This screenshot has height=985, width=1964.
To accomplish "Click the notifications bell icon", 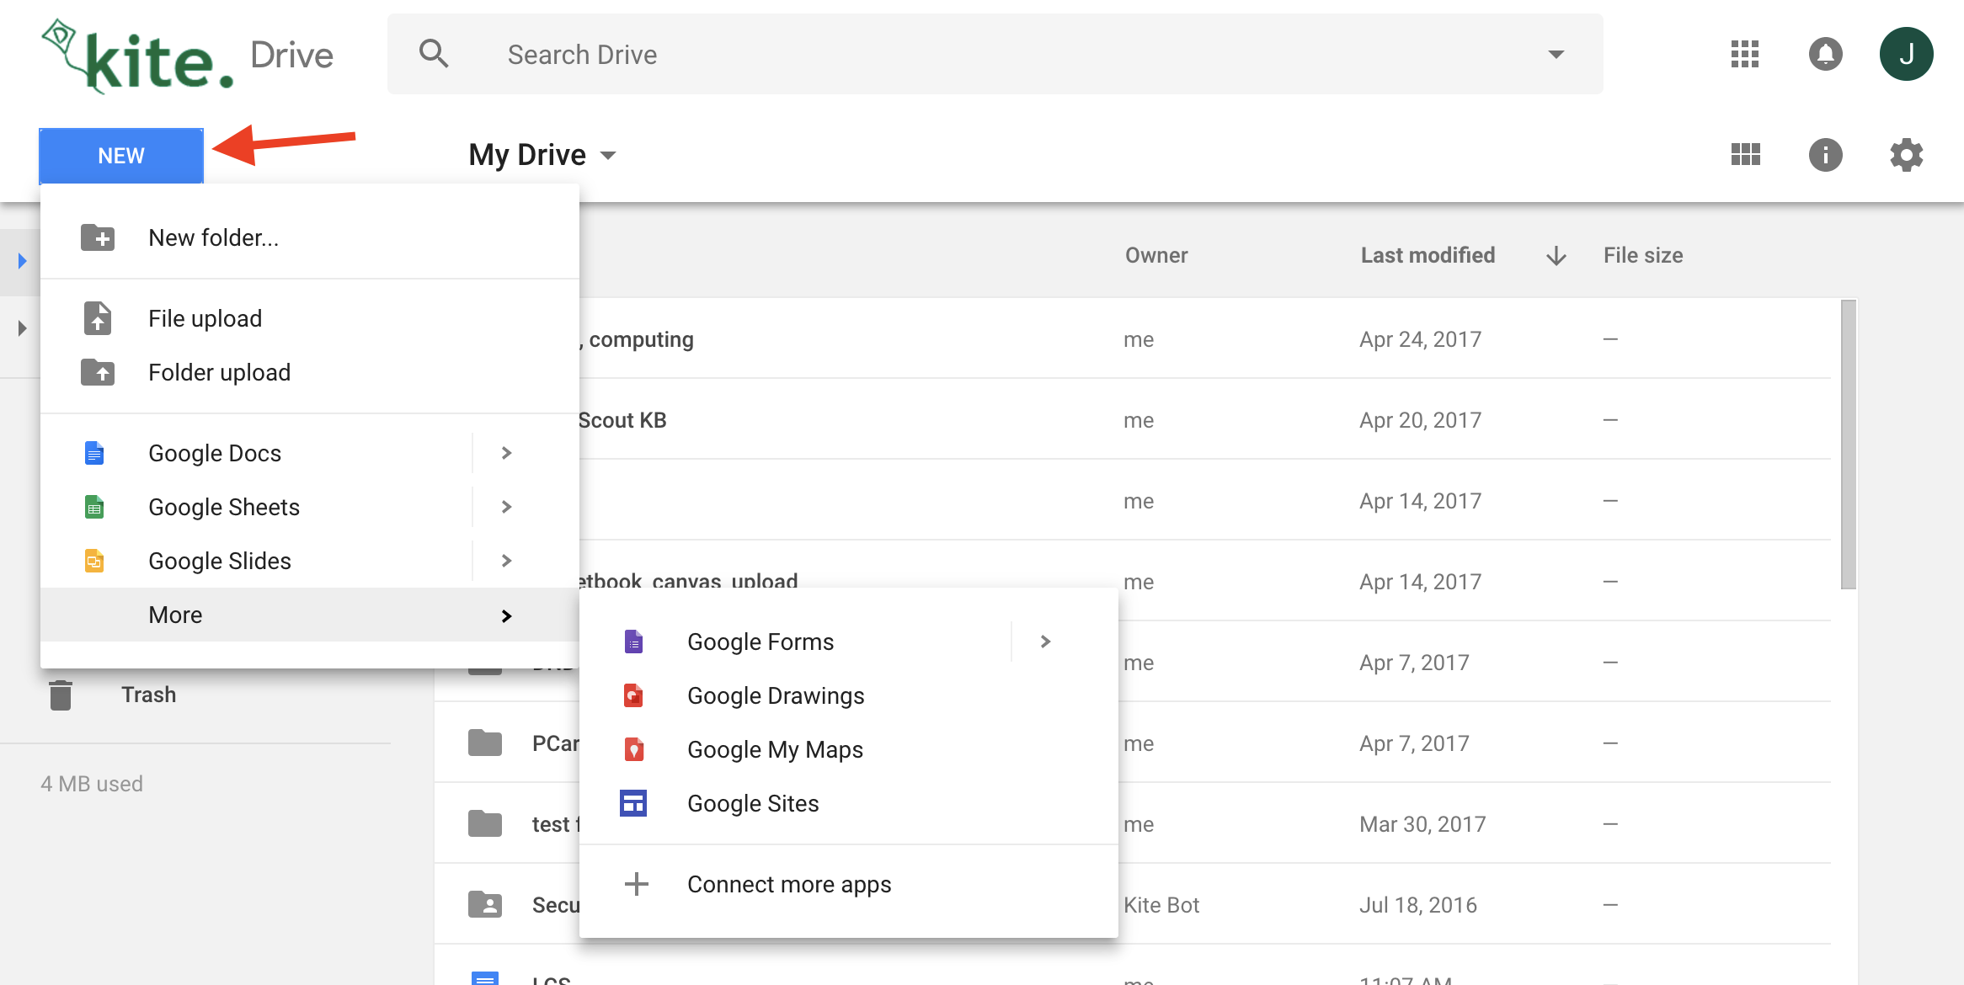I will click(1825, 54).
